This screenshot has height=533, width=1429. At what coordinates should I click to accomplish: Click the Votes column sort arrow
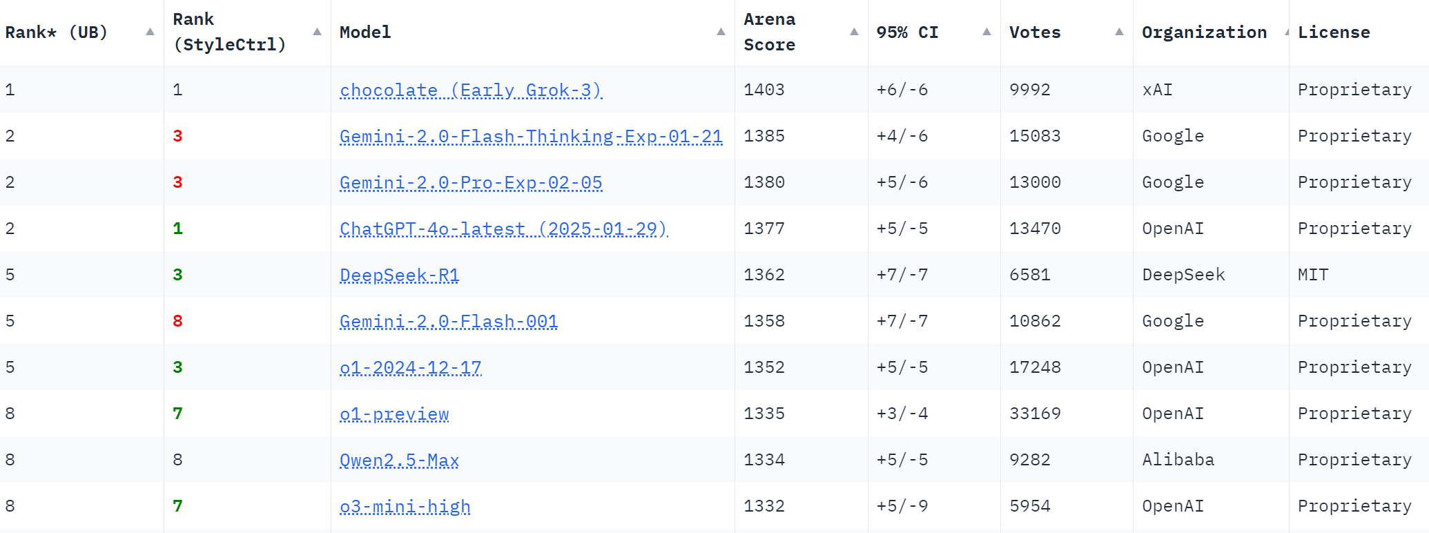click(x=1119, y=32)
